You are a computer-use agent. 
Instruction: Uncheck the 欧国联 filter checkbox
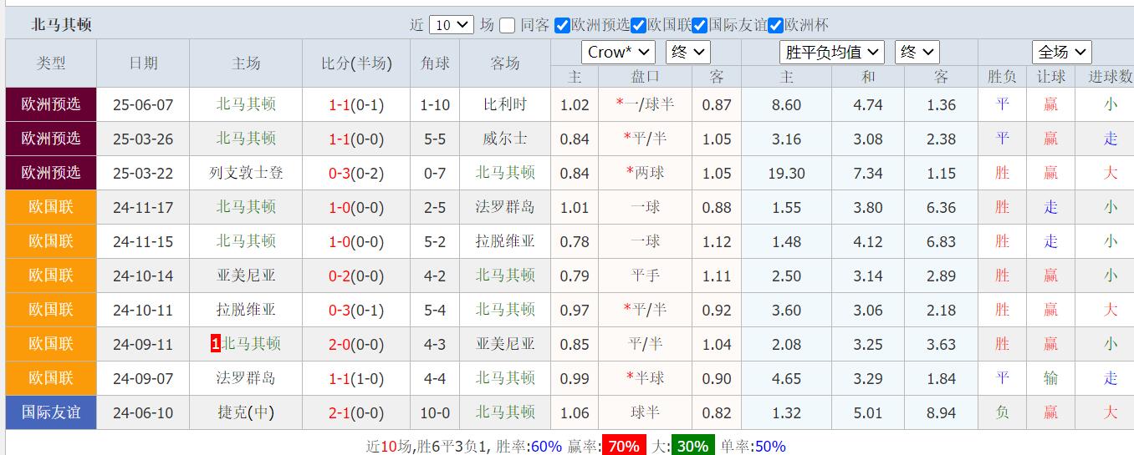pos(638,25)
